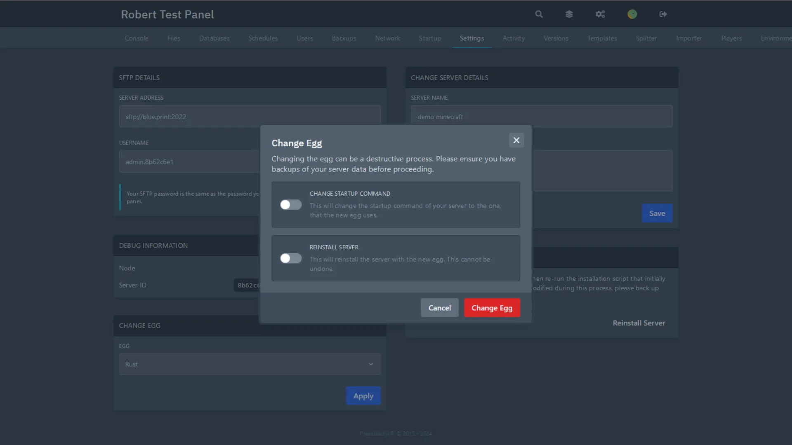Switch to the Console tab
792x445 pixels.
tap(136, 38)
